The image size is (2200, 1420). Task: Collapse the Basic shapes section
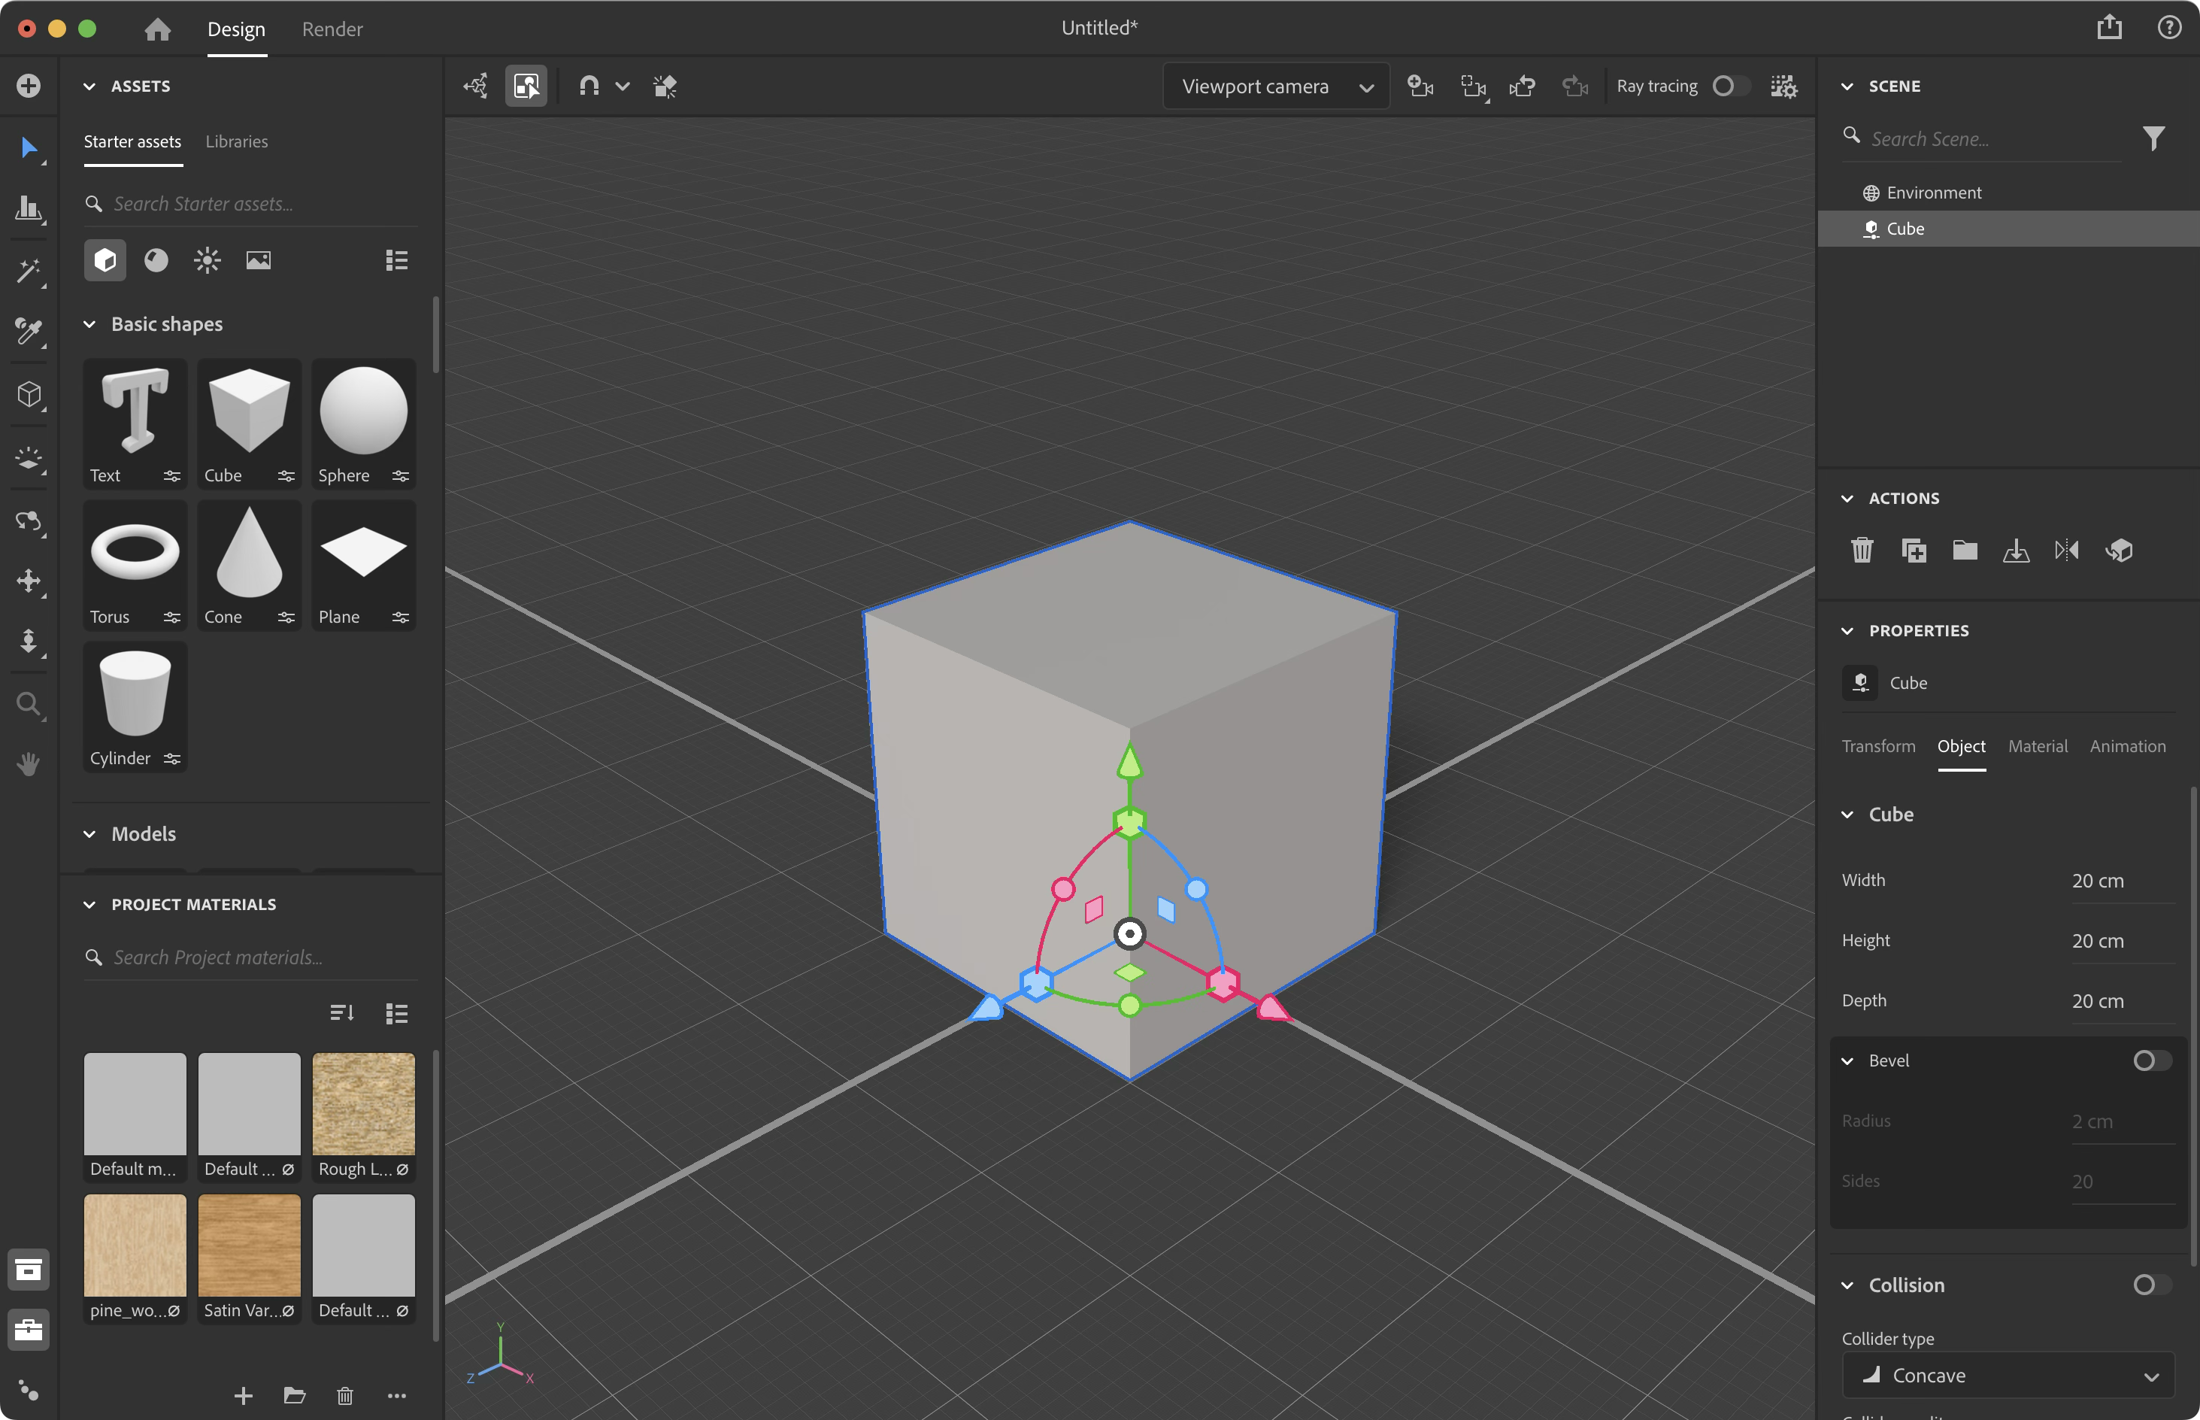[89, 325]
